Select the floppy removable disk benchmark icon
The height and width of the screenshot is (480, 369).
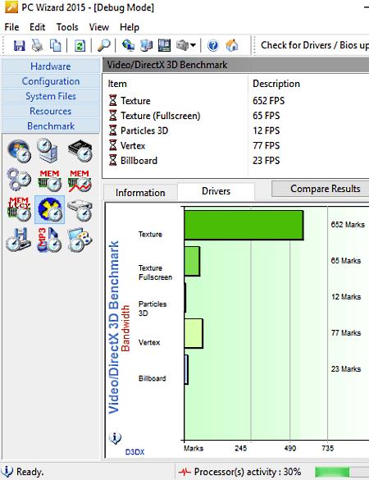[19, 240]
